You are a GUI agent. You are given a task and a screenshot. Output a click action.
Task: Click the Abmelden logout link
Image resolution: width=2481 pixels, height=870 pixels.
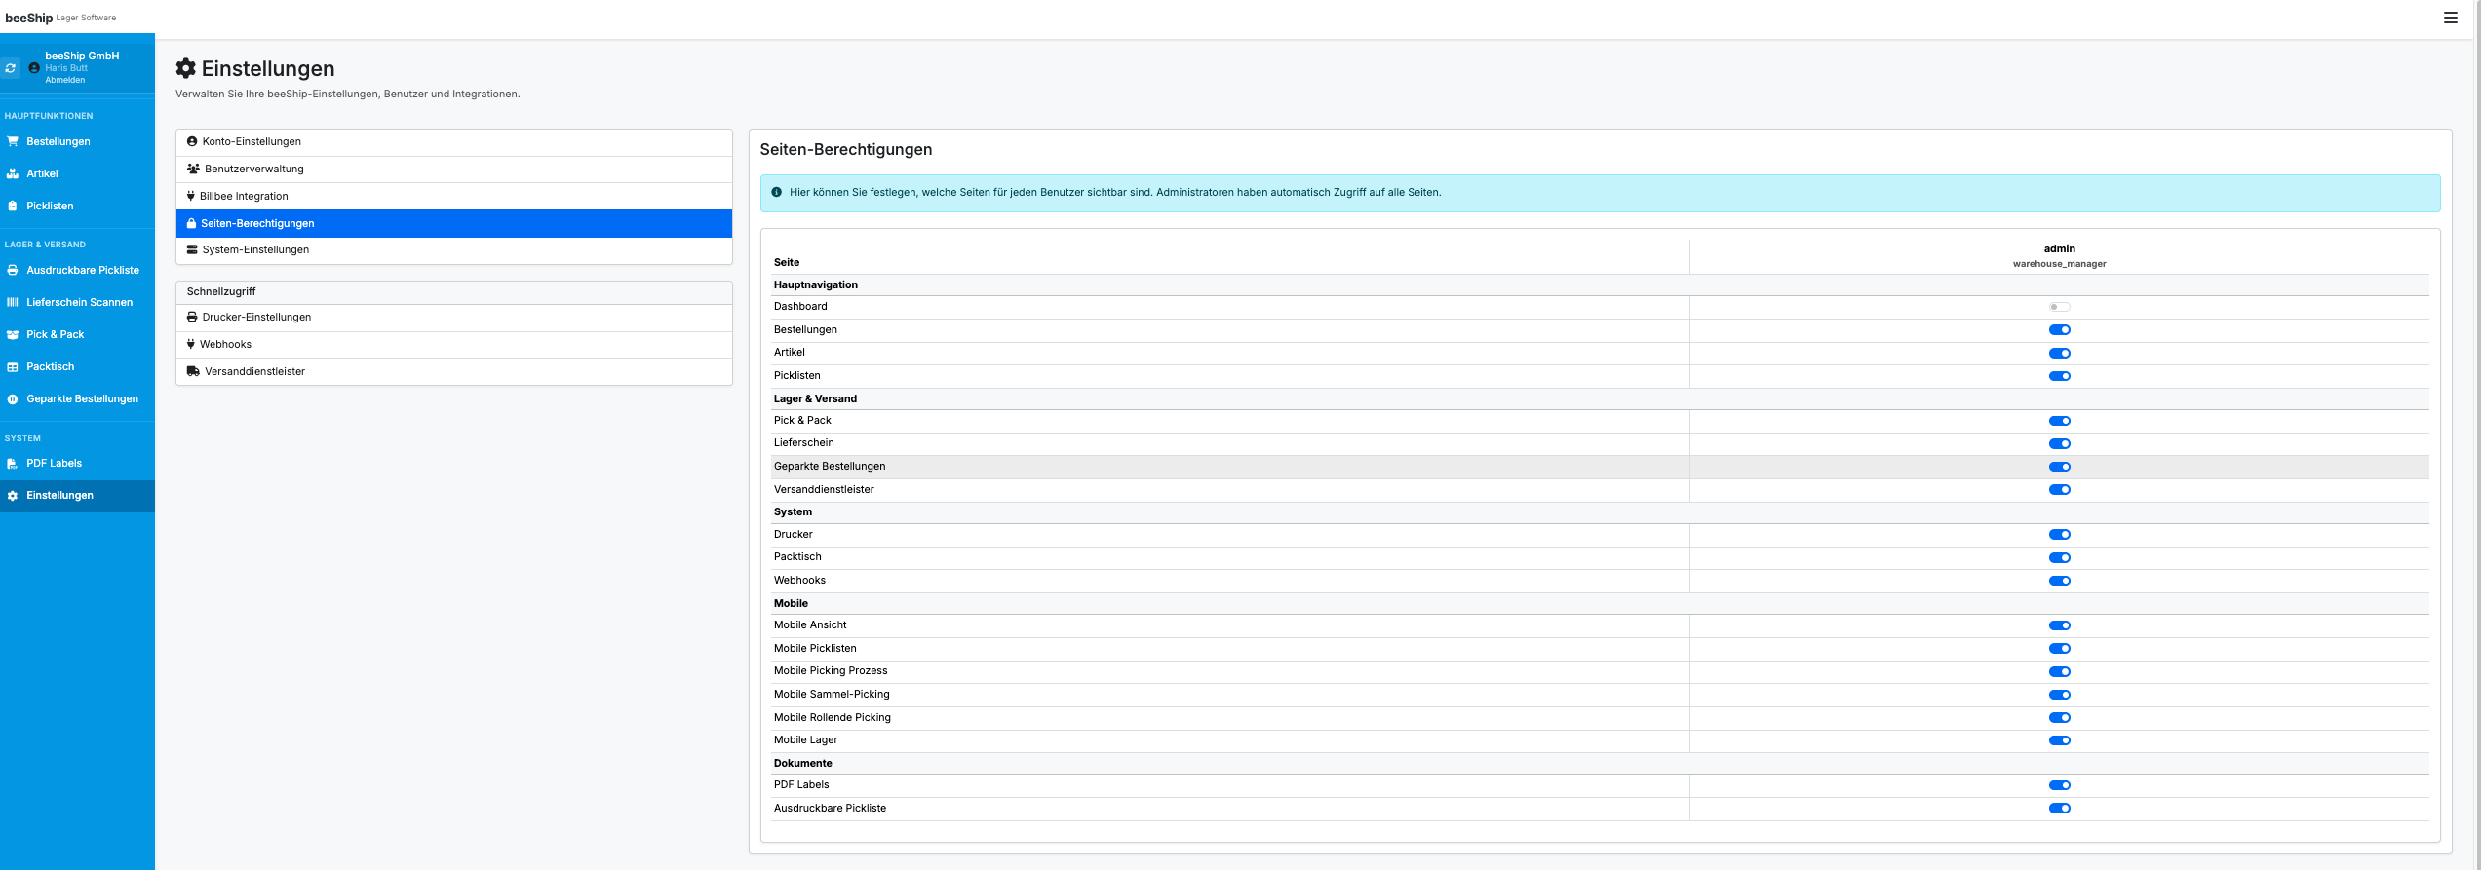tap(65, 80)
